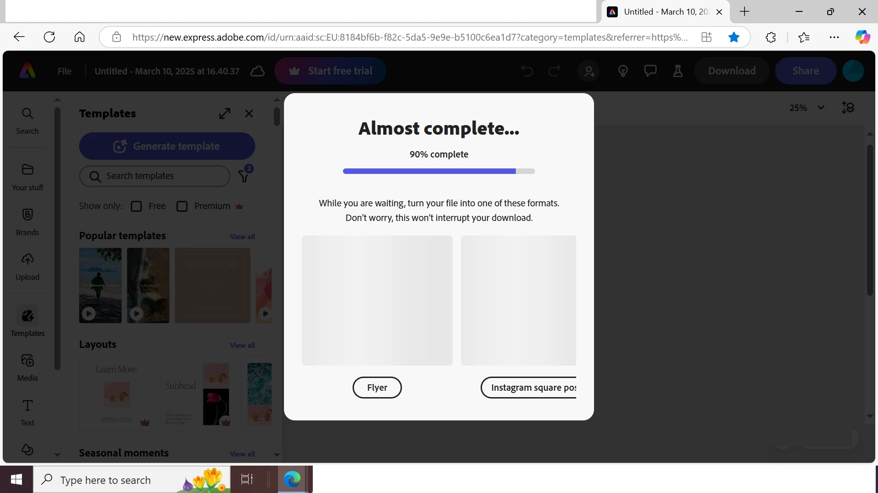Click the Generate template button

[167, 146]
